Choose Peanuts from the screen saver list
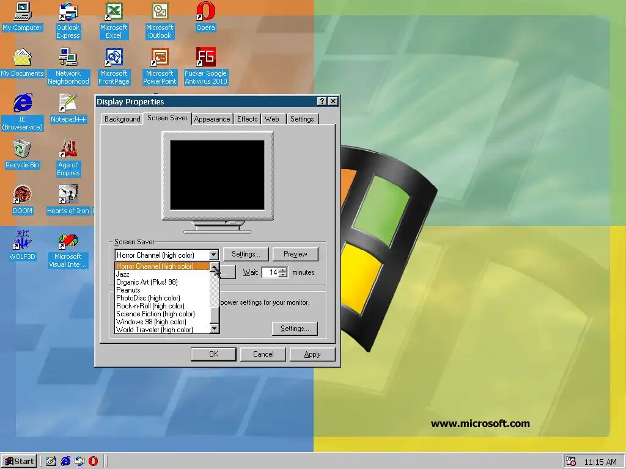This screenshot has height=469, width=626. [x=162, y=290]
